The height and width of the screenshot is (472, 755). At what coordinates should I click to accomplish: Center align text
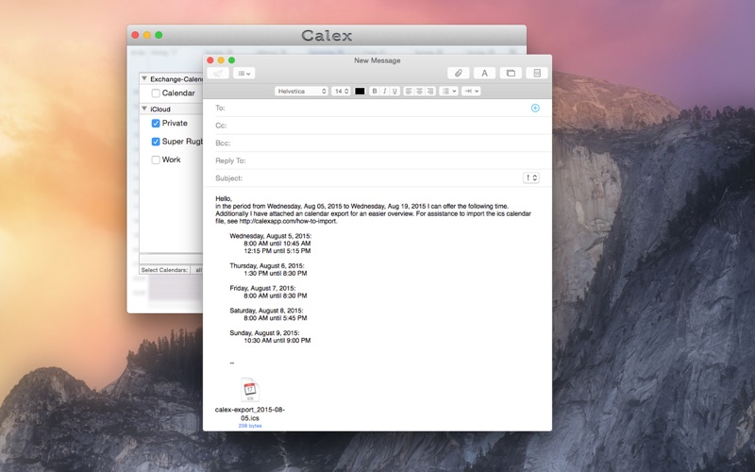[x=419, y=91]
